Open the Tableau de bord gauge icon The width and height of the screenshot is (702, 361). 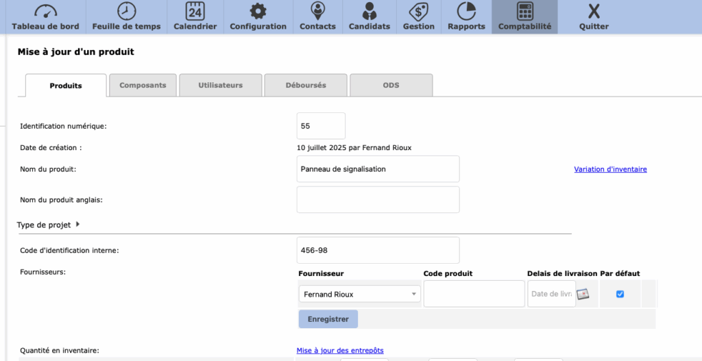(x=45, y=12)
